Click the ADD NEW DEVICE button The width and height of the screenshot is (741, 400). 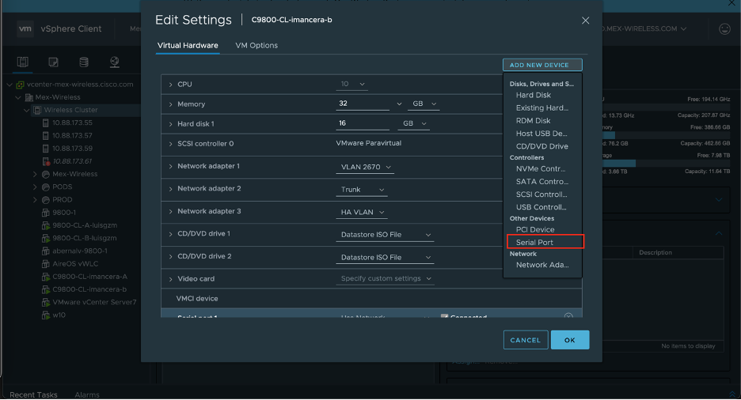click(542, 65)
